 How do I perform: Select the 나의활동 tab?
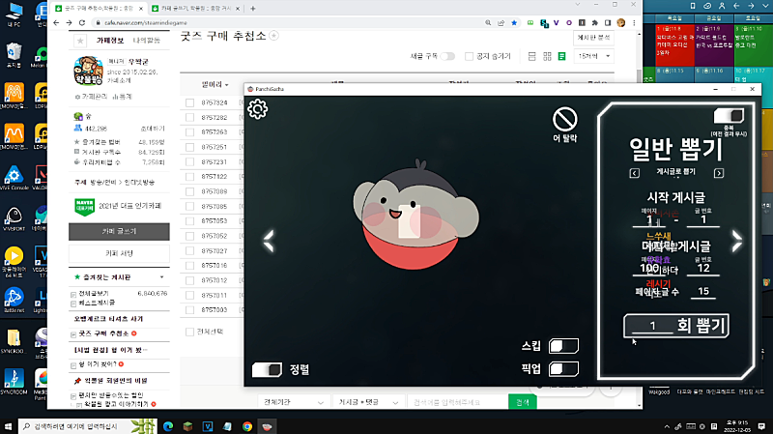click(x=147, y=41)
